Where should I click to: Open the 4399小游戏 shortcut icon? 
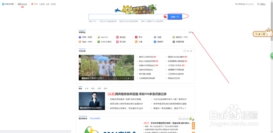click(x=99, y=42)
